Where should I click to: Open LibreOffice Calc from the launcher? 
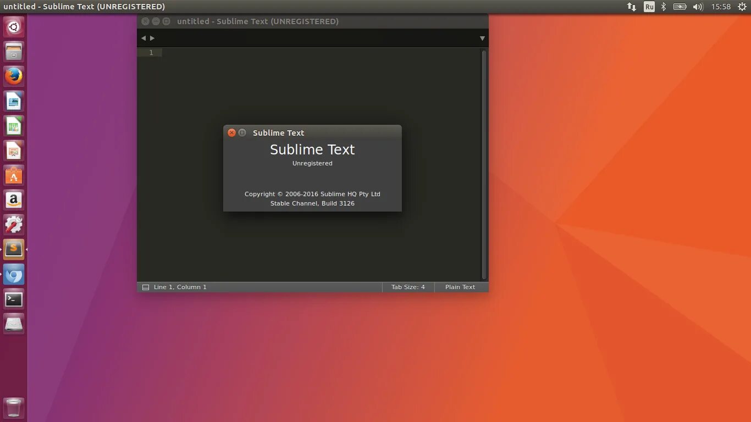point(14,126)
